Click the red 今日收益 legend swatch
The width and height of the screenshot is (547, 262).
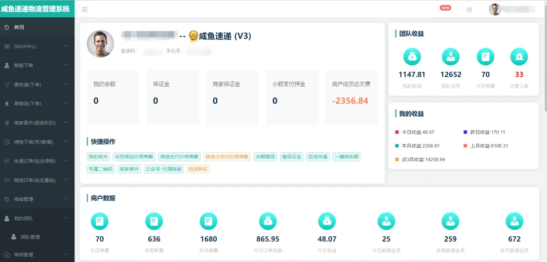397,132
